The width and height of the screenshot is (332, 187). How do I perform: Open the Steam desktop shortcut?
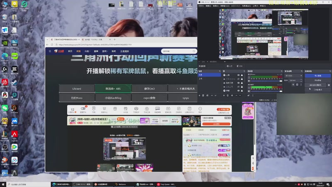point(15,83)
